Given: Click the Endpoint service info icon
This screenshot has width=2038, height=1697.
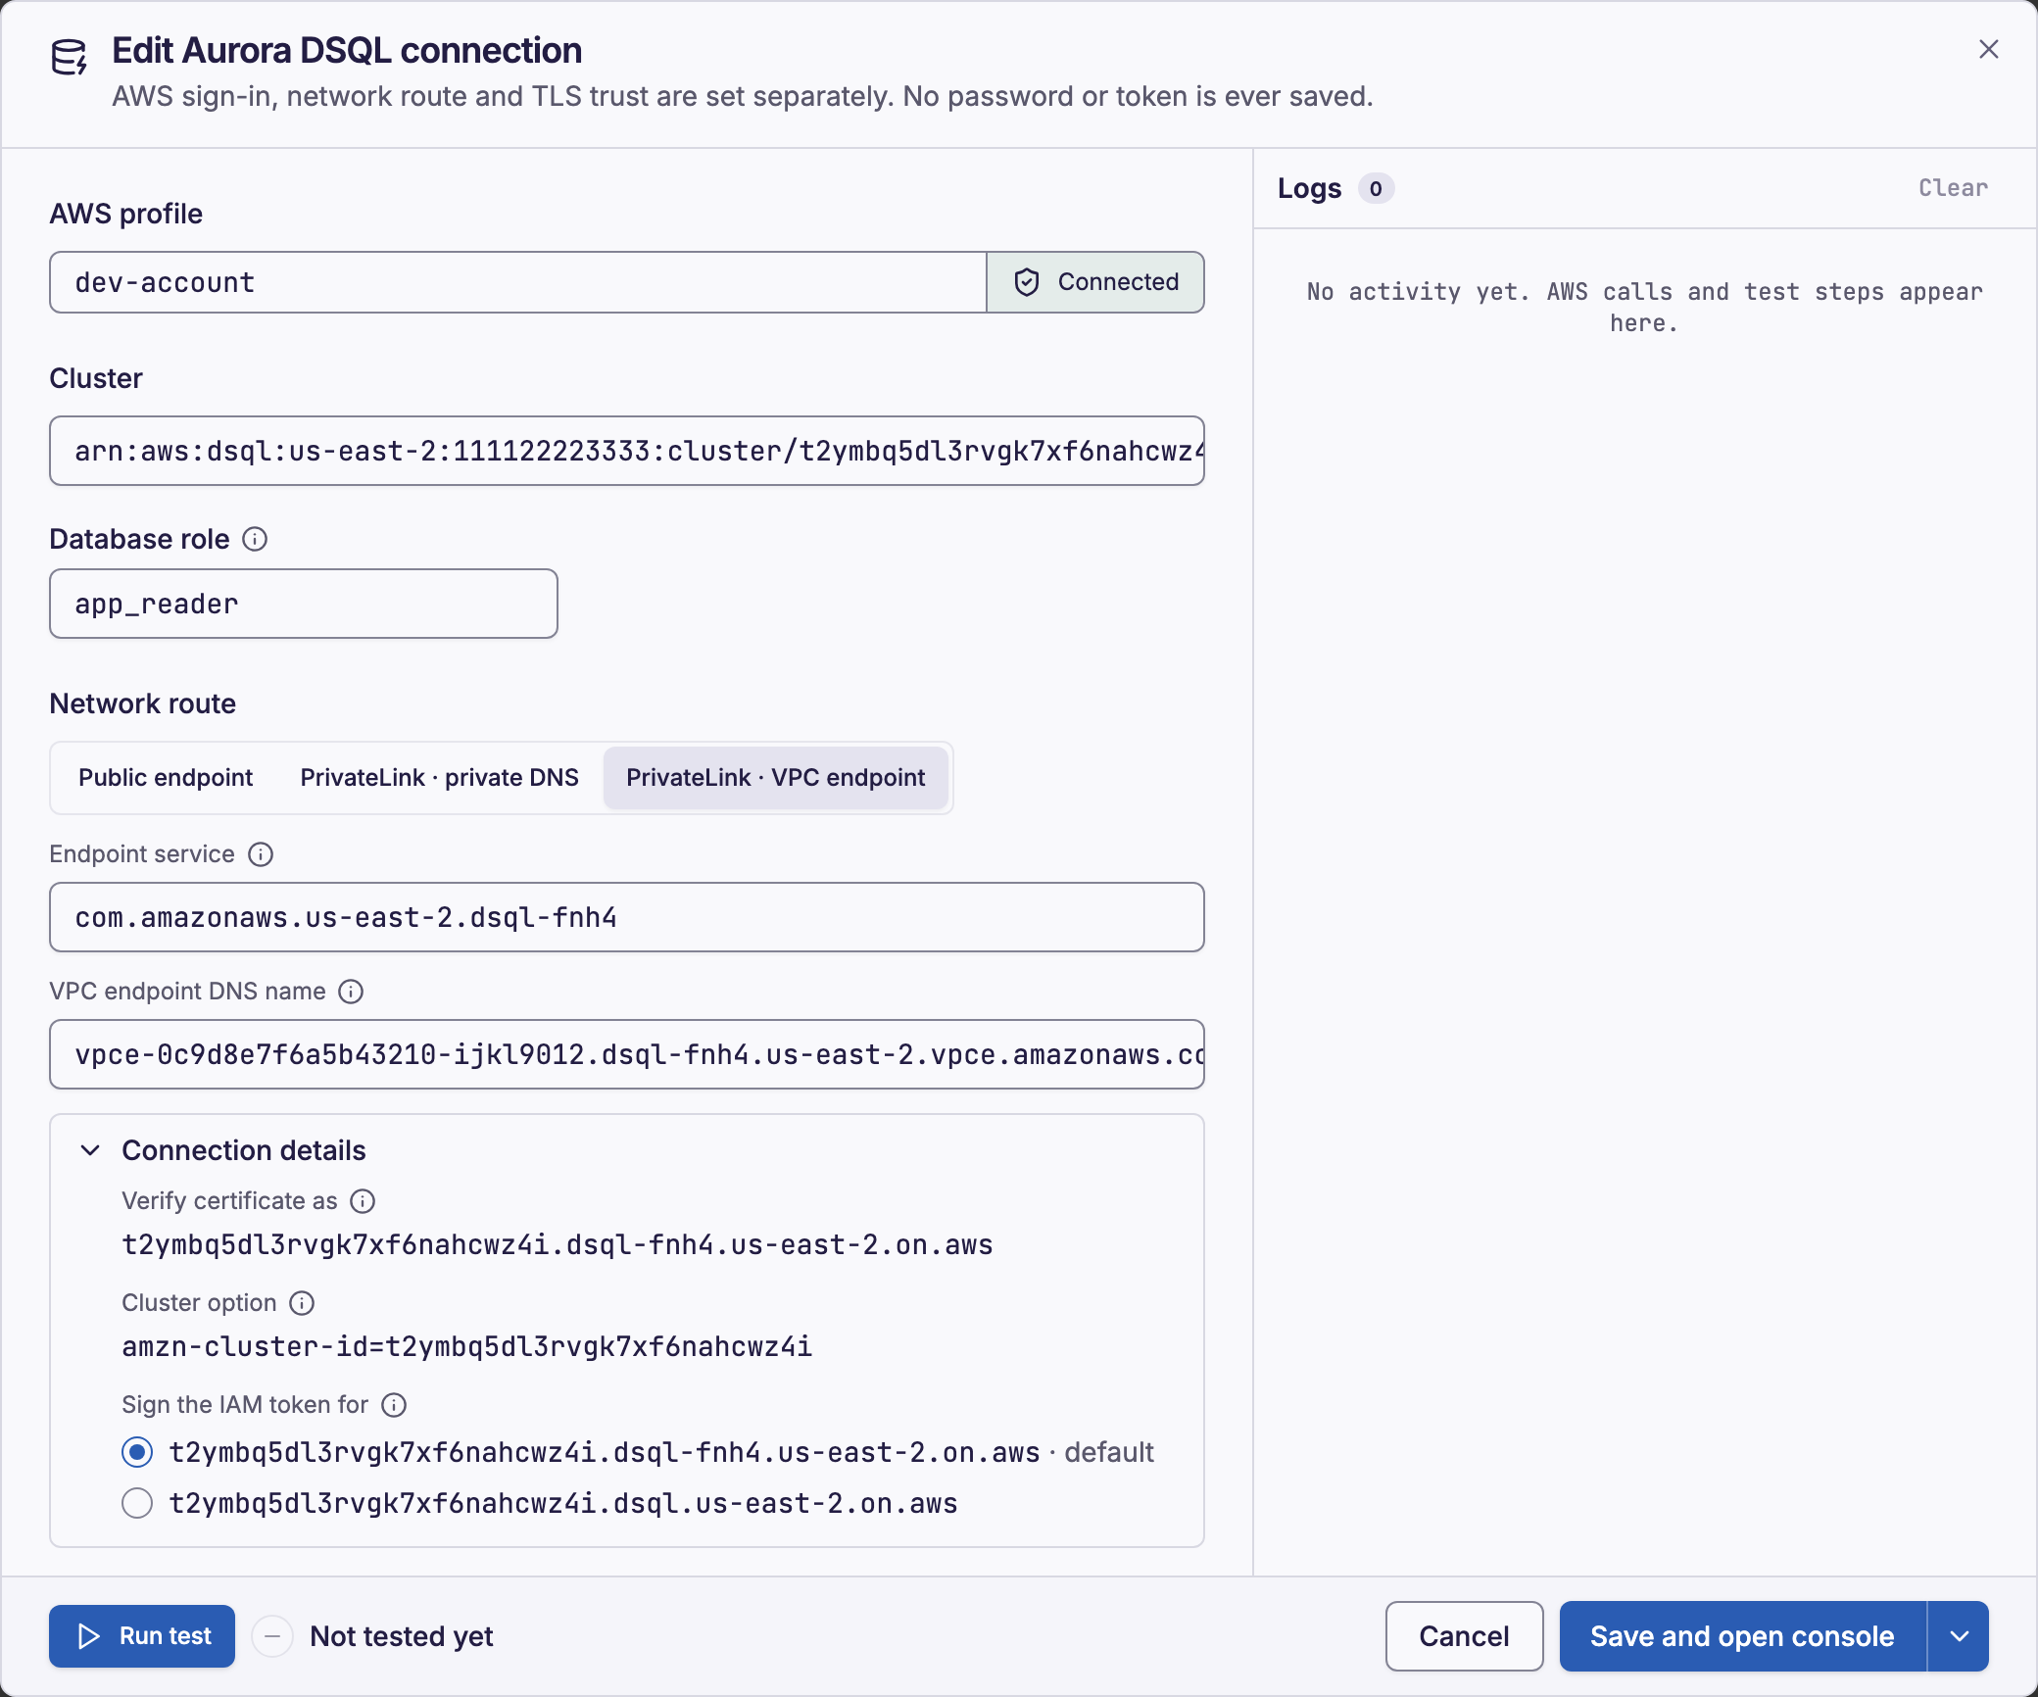Looking at the screenshot, I should click(x=261, y=854).
